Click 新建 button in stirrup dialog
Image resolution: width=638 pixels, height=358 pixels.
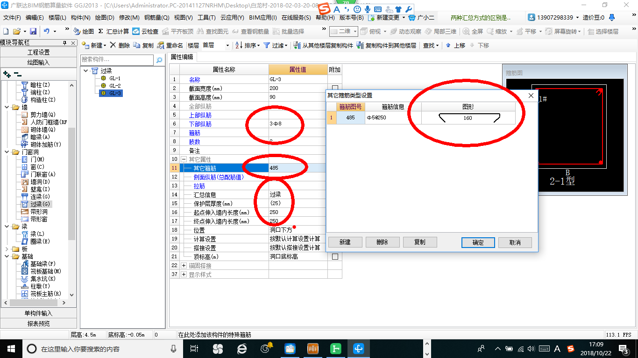pos(345,242)
